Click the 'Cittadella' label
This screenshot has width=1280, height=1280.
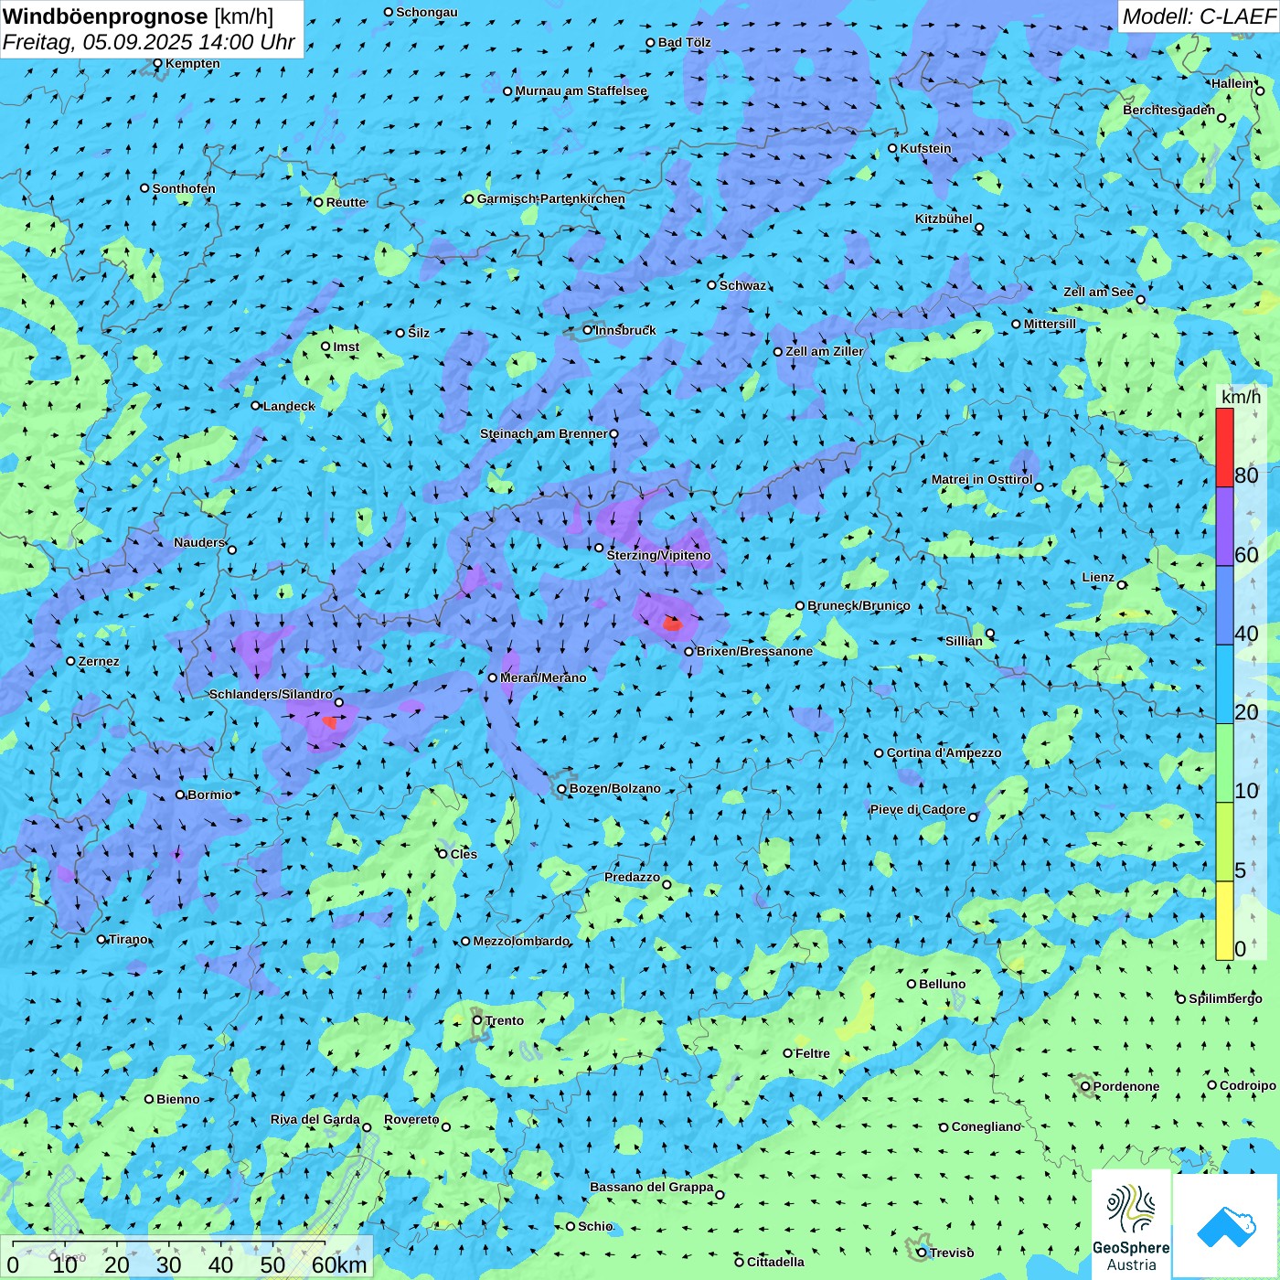click(775, 1262)
